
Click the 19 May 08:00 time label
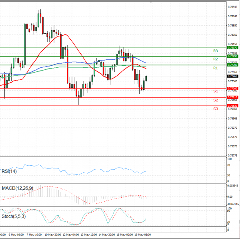click(x=142, y=235)
